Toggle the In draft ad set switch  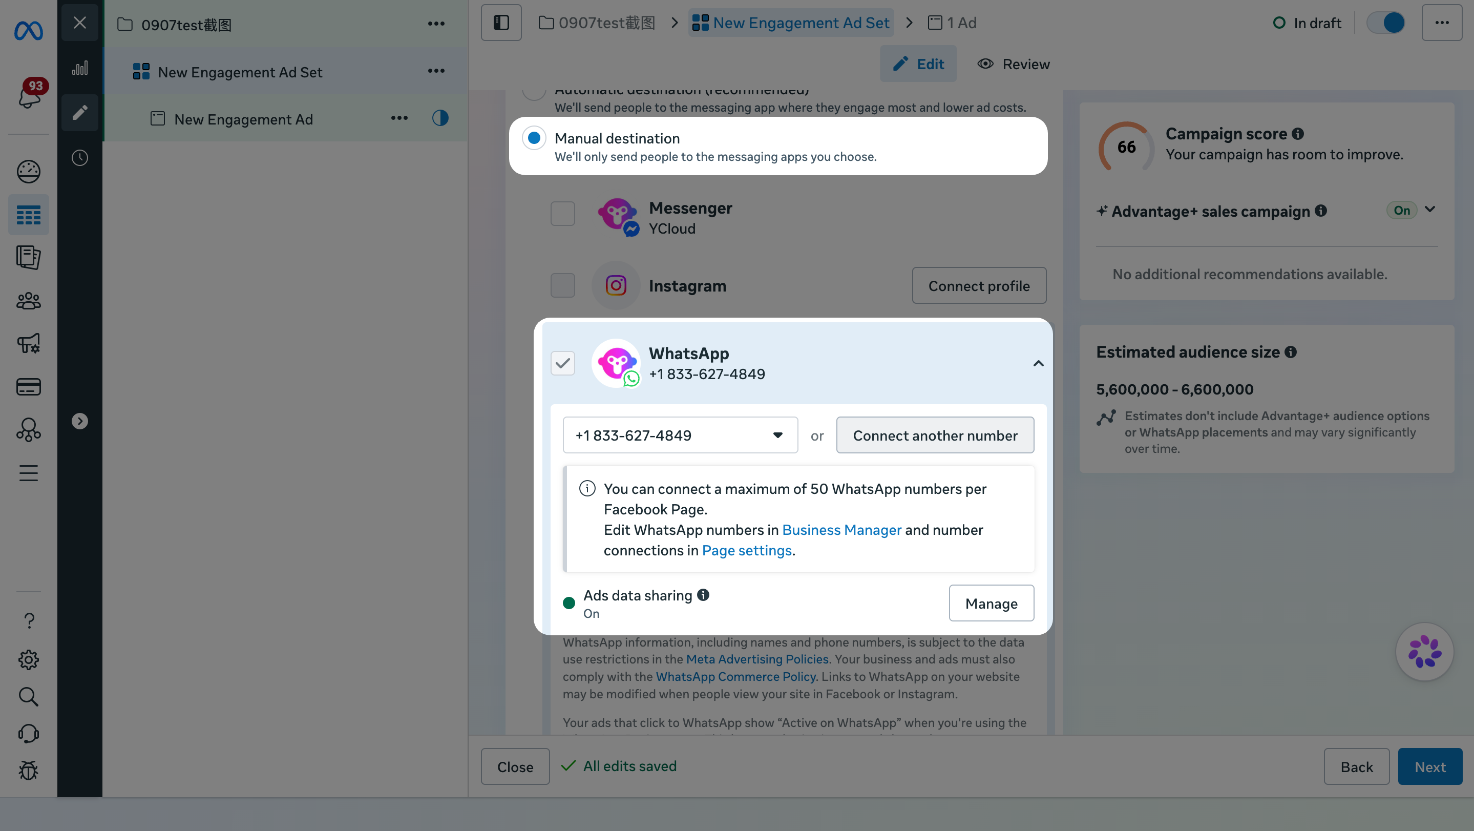(x=1386, y=23)
